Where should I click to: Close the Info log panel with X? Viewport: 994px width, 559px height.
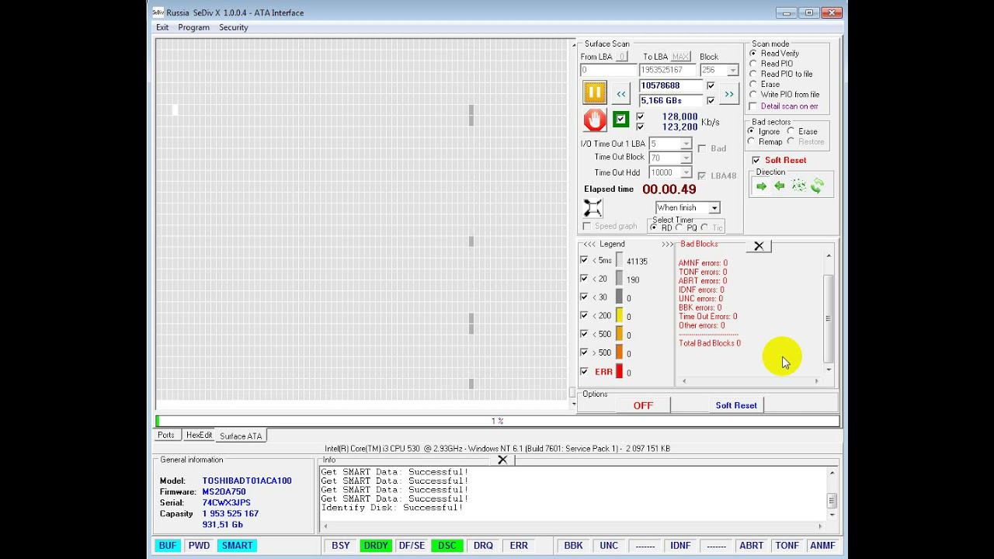[502, 460]
